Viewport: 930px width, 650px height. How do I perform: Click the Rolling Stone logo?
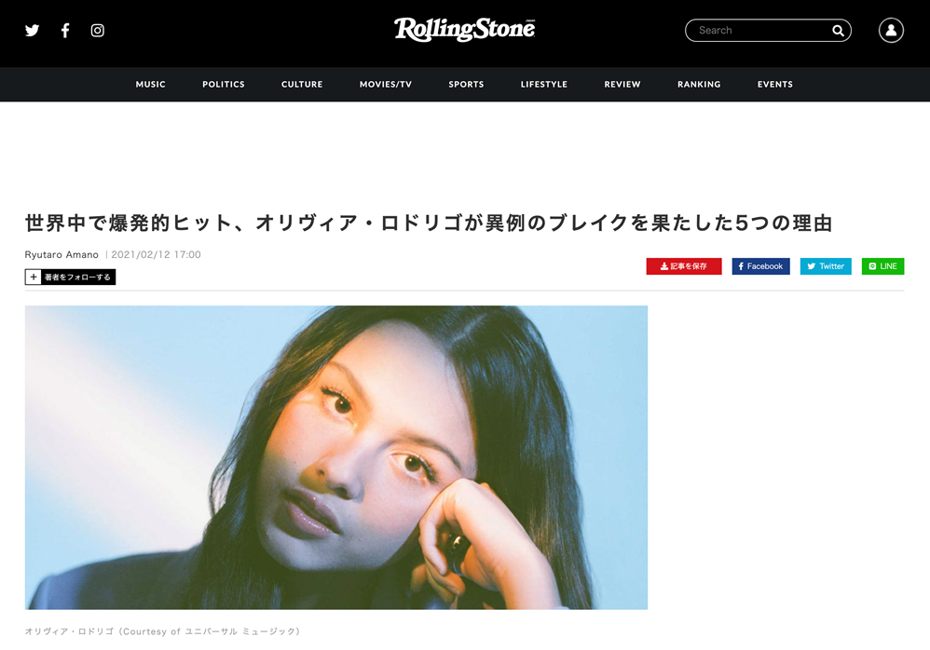tap(464, 29)
